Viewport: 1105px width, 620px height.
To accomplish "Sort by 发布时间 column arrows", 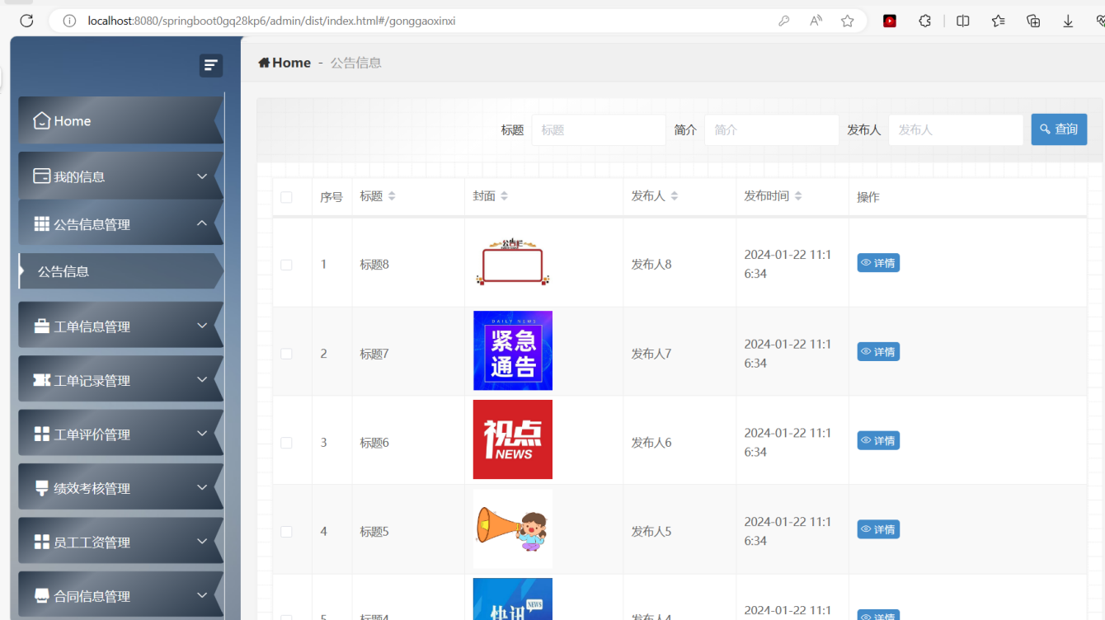I will [x=797, y=196].
